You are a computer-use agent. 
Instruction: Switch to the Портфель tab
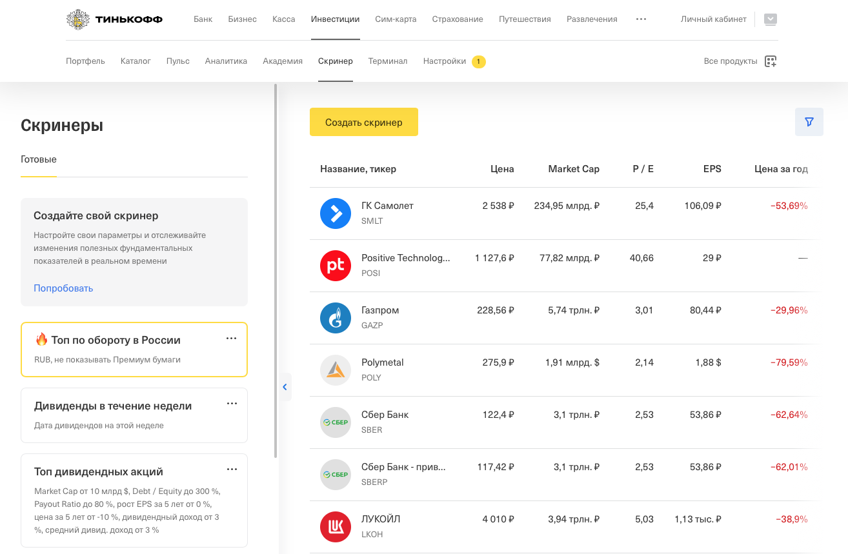tap(85, 61)
